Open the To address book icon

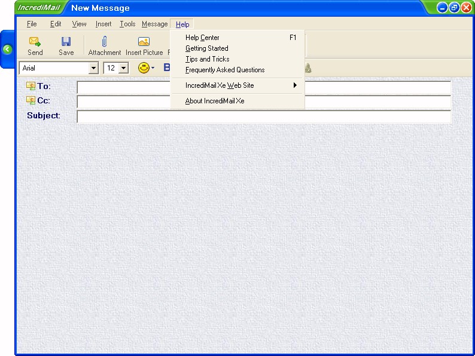[31, 86]
